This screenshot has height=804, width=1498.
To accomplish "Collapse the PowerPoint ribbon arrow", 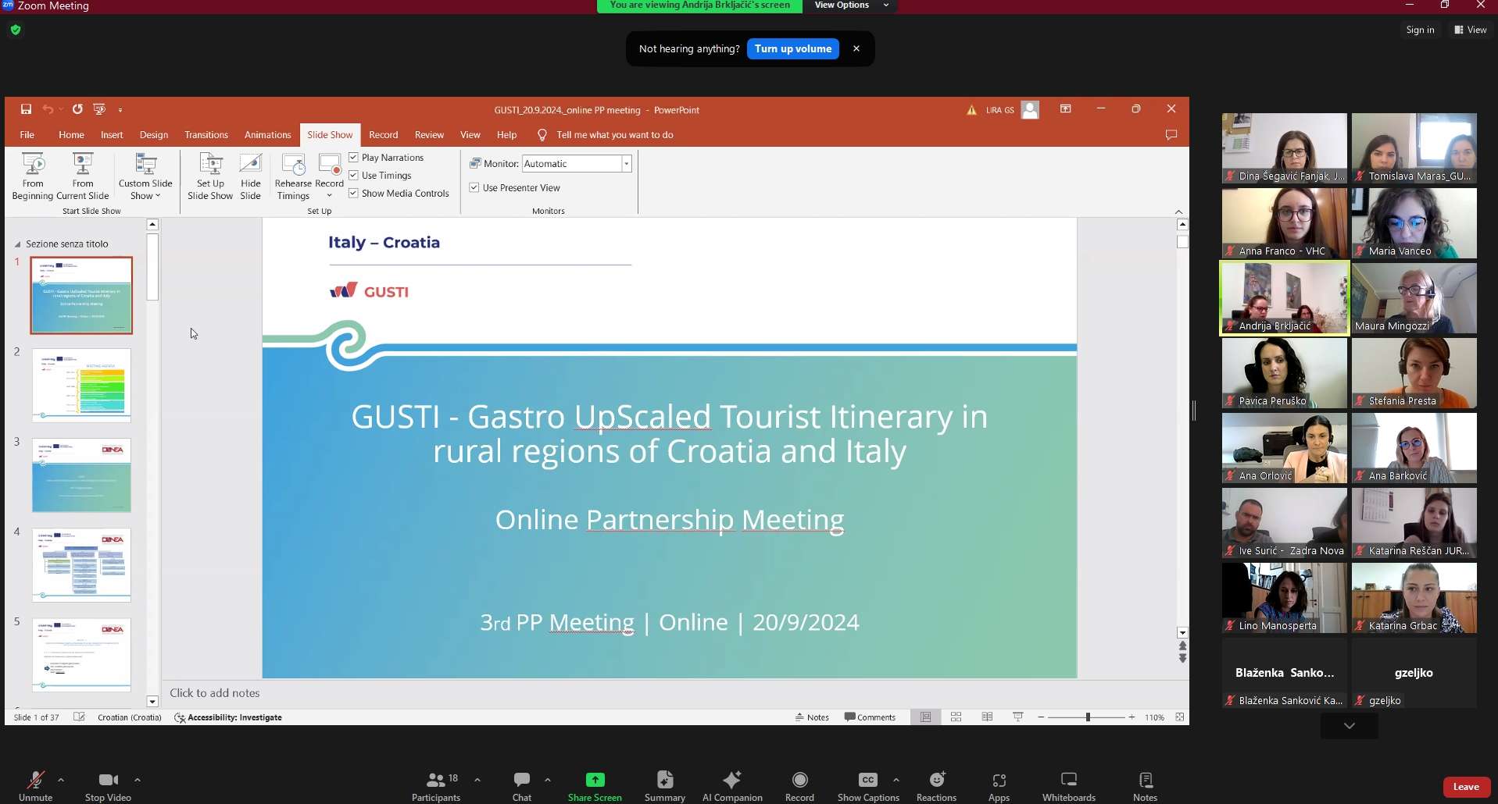I will [1178, 212].
